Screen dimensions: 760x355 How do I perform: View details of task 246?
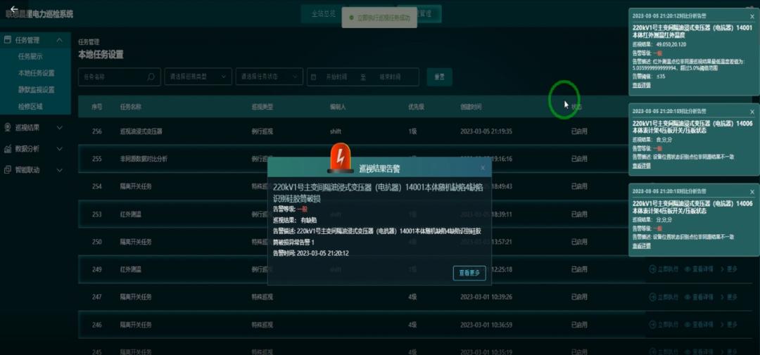coord(699,325)
